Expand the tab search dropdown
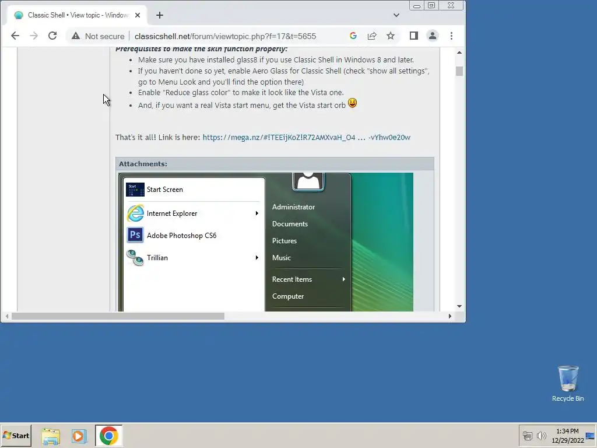Viewport: 597px width, 448px height. point(396,15)
